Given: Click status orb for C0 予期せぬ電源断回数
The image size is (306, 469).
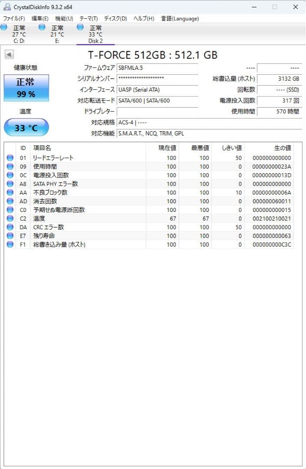Looking at the screenshot, I should pyautogui.click(x=10, y=210).
